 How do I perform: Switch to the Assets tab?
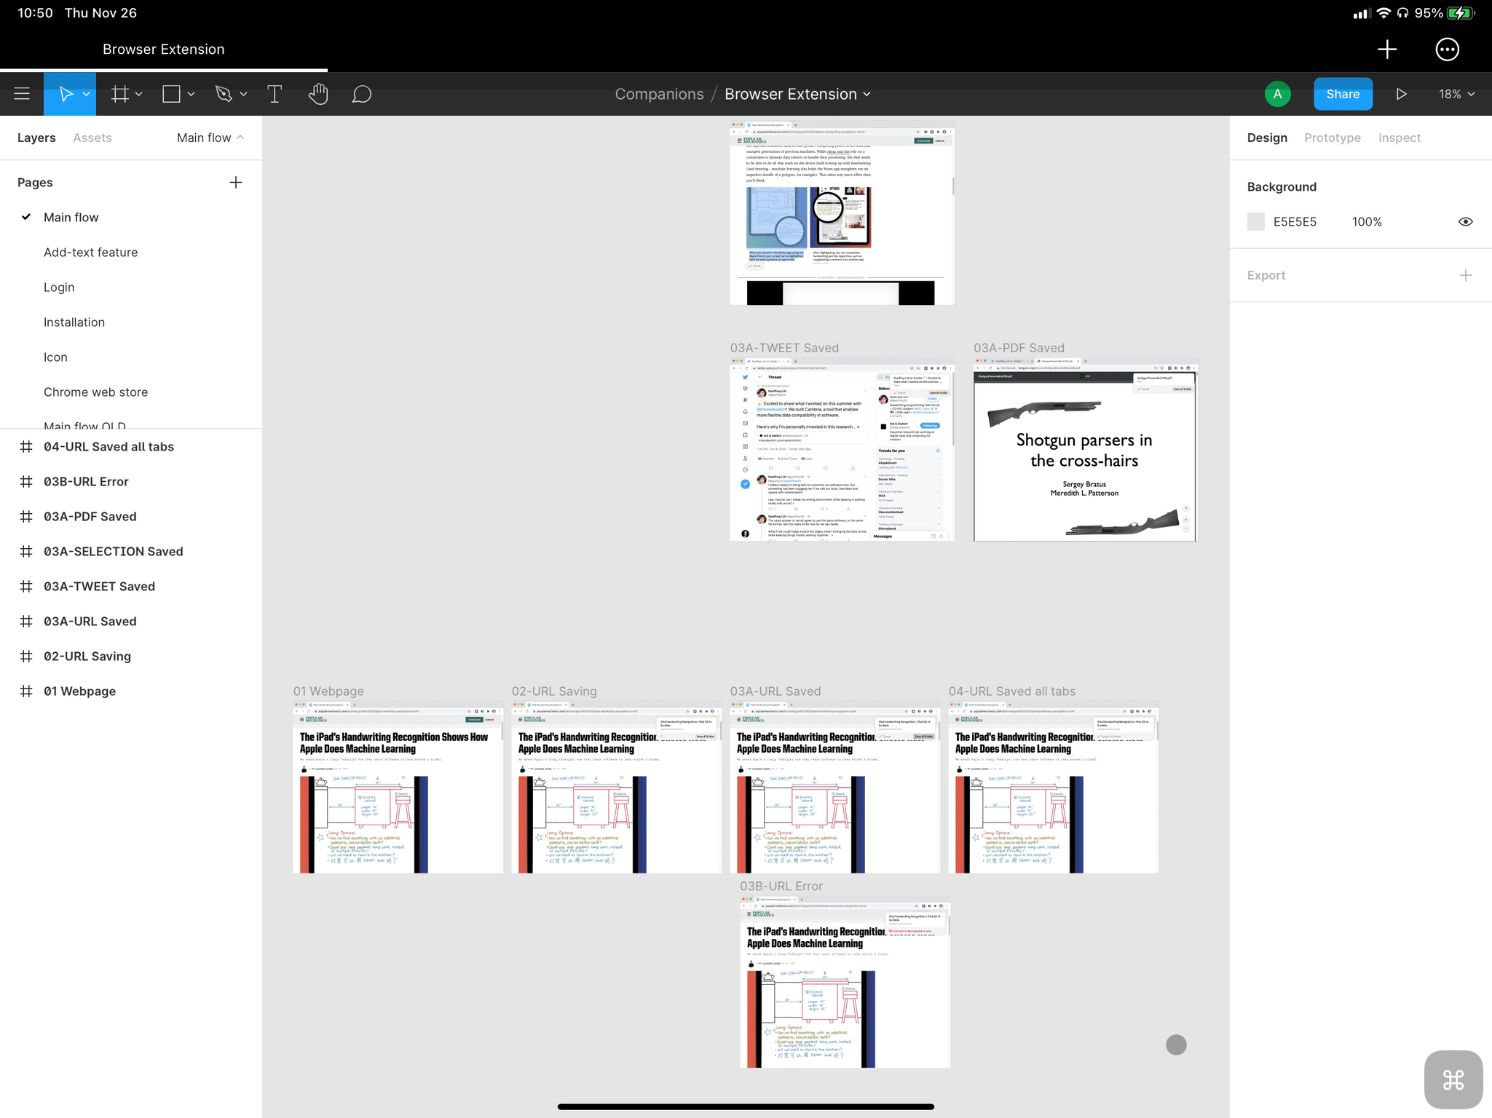coord(92,137)
